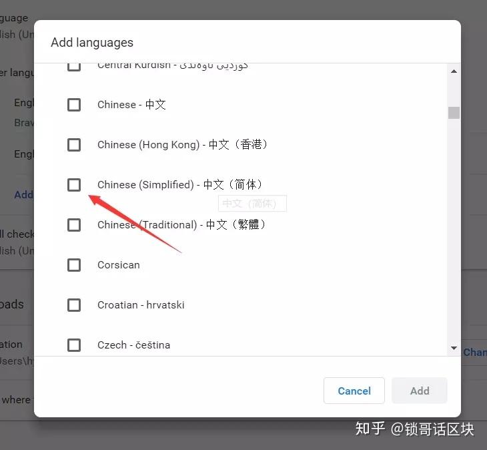Click the Cancel button
Image resolution: width=487 pixels, height=450 pixels.
354,391
